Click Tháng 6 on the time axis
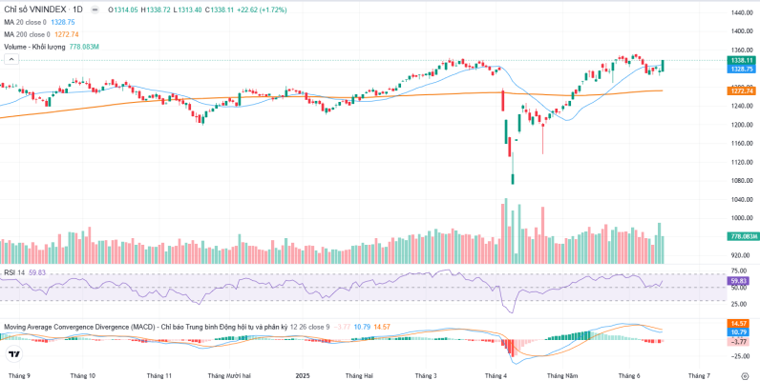The height and width of the screenshot is (381, 760). click(x=629, y=375)
